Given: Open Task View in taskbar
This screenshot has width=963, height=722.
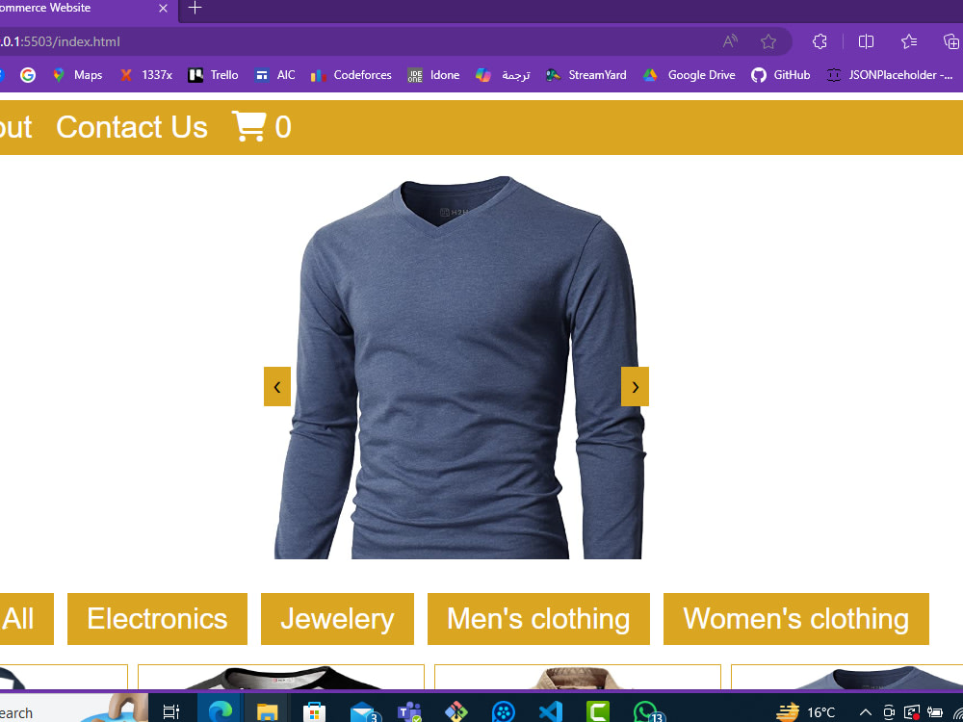Looking at the screenshot, I should coord(170,712).
